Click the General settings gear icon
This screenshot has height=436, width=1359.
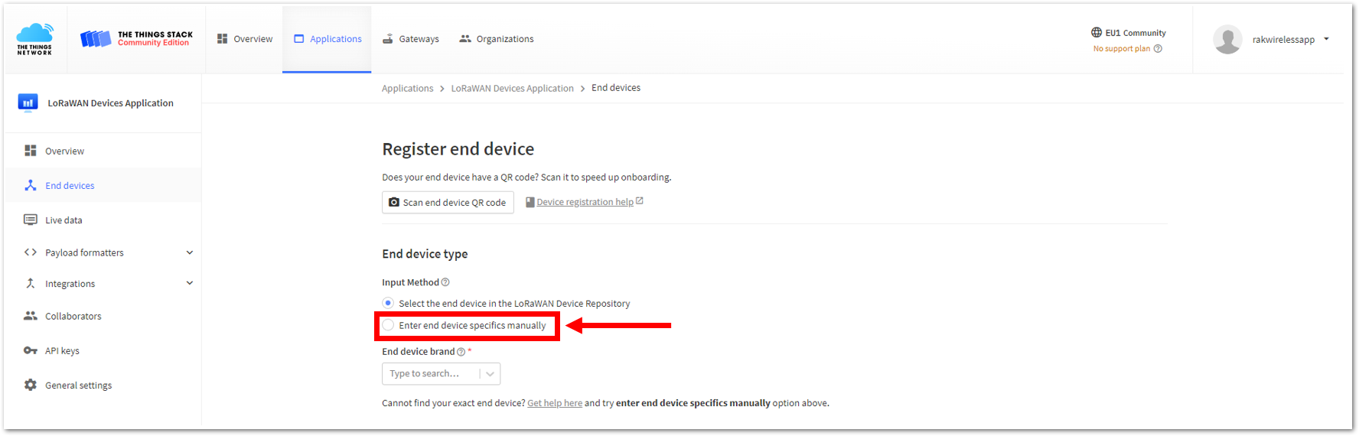(x=31, y=385)
